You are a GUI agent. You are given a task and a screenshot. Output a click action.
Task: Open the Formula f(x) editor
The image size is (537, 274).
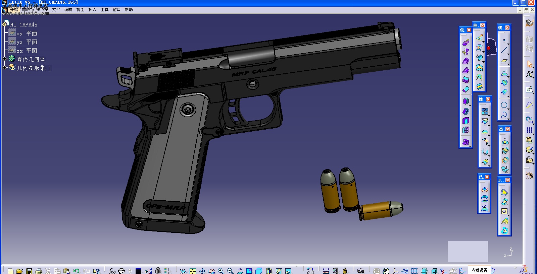click(x=112, y=271)
